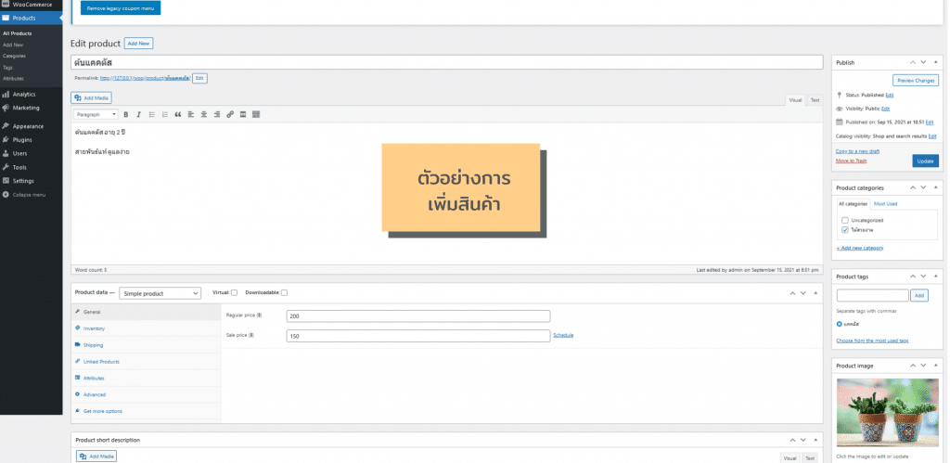
Task: Insert a blockquote in the editor
Action: (177, 114)
